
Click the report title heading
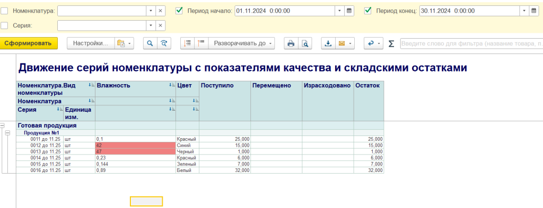(x=243, y=68)
